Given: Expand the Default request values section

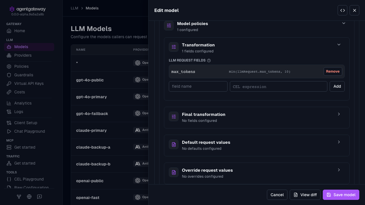Looking at the screenshot, I should pos(339,142).
